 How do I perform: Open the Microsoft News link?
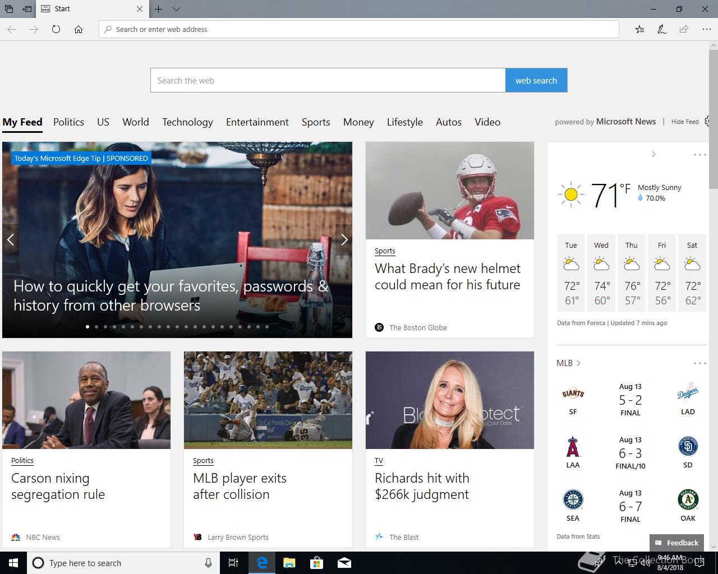tap(626, 122)
